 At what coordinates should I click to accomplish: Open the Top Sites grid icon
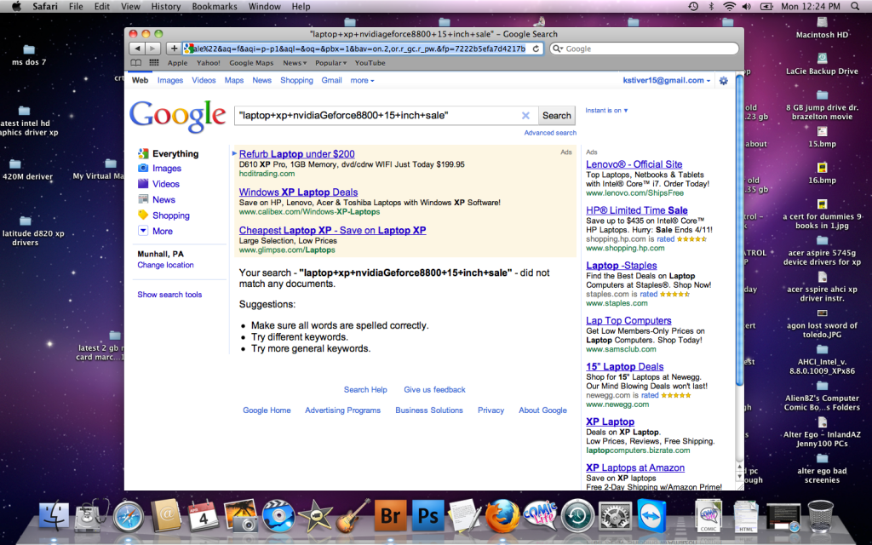[x=154, y=63]
